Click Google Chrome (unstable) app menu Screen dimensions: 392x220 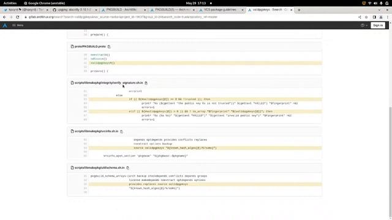(x=44, y=3)
